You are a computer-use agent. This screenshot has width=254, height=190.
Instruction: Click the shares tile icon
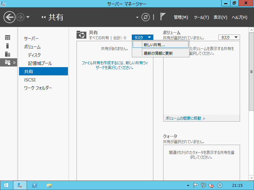tap(81, 35)
